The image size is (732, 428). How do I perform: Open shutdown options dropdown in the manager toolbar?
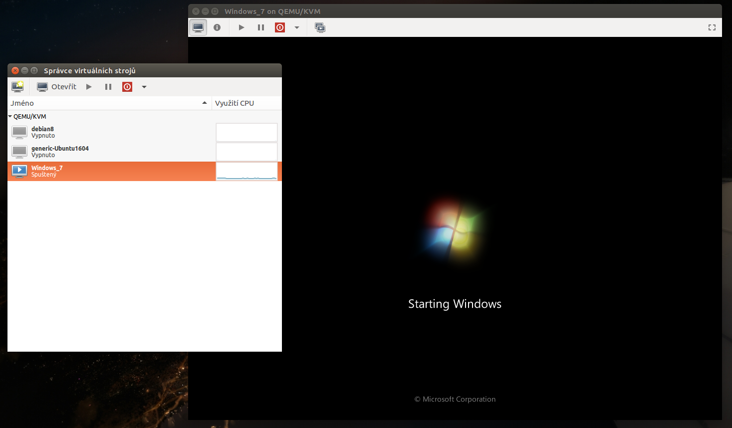(144, 87)
